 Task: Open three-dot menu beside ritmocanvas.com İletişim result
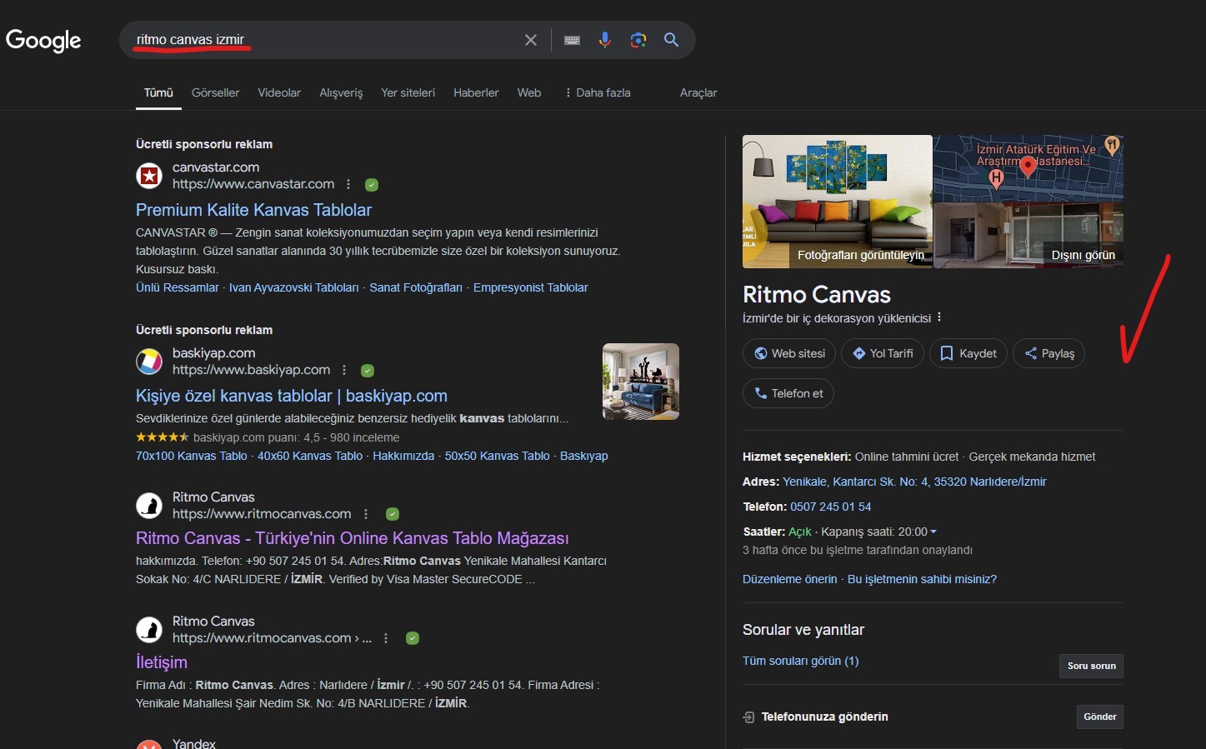pyautogui.click(x=385, y=638)
